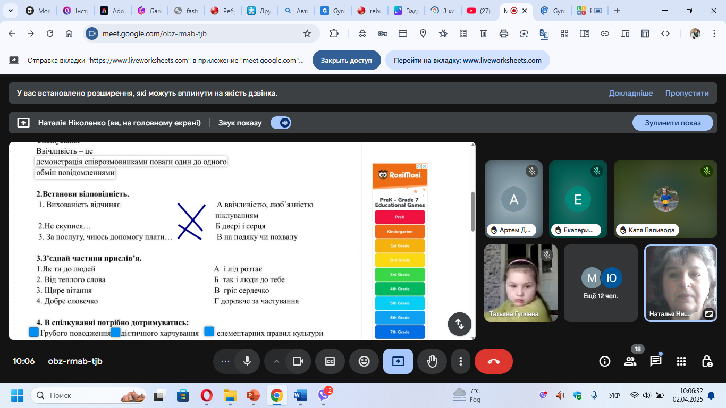Expand microphone audio options dots
The image size is (726, 408).
225,361
